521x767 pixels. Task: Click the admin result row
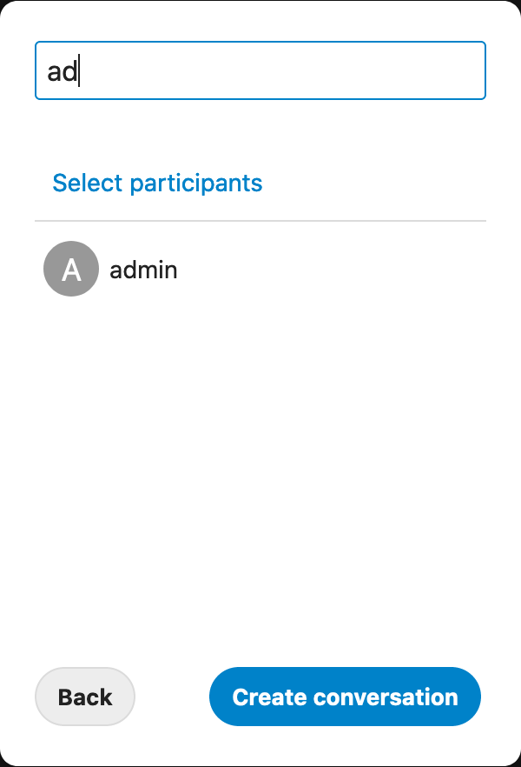(x=217, y=269)
